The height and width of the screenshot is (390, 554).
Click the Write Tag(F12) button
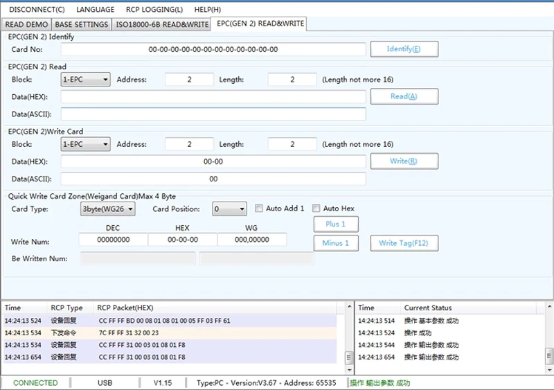point(404,243)
